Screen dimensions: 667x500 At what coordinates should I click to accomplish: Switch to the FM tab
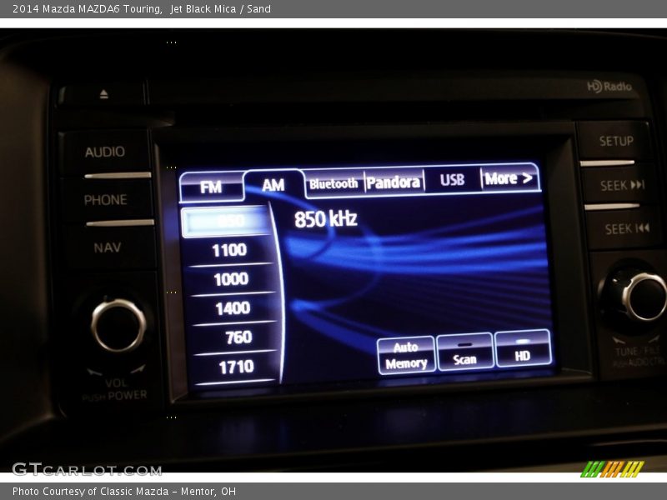(x=212, y=187)
